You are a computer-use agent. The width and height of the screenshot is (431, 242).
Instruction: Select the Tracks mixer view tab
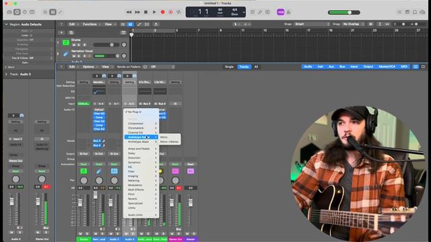[x=244, y=67]
